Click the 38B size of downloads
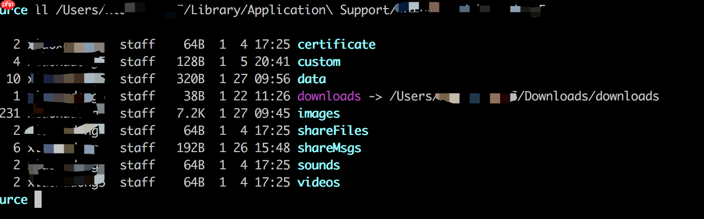 coord(194,96)
